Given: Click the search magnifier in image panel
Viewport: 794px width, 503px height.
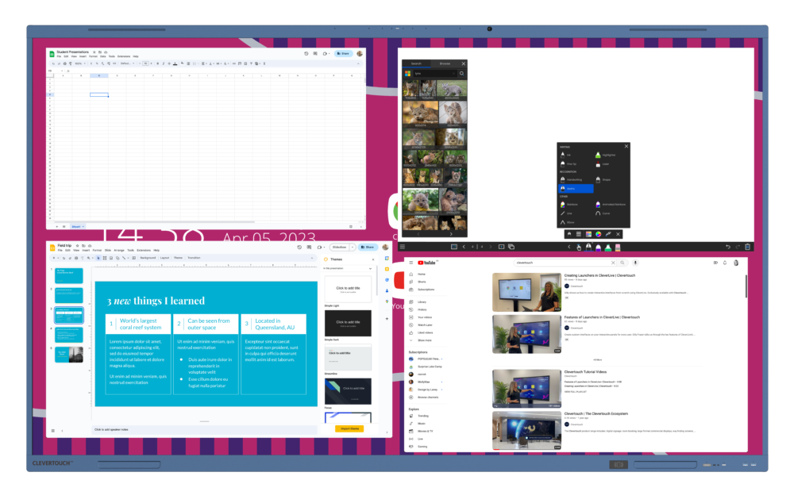Looking at the screenshot, I should click(461, 73).
